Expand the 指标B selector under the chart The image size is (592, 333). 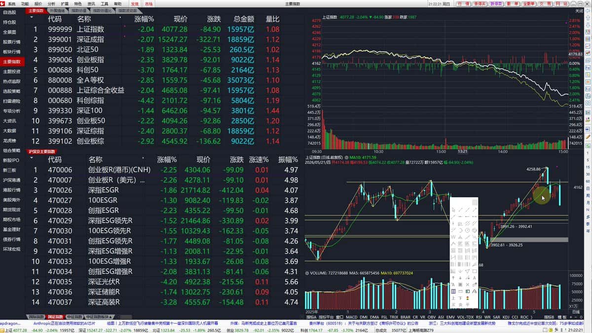[550, 317]
